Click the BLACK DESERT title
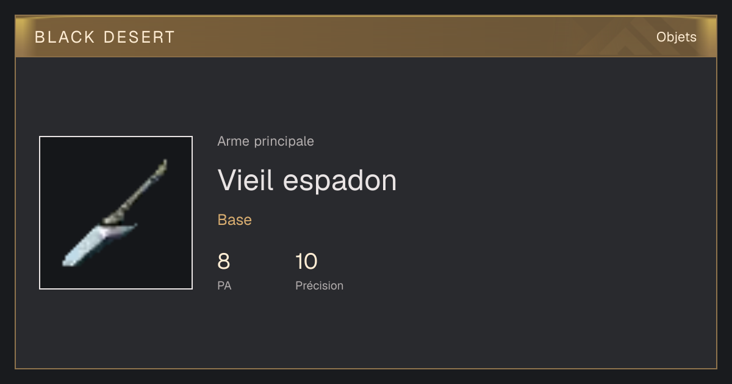Image resolution: width=732 pixels, height=384 pixels. (x=105, y=37)
